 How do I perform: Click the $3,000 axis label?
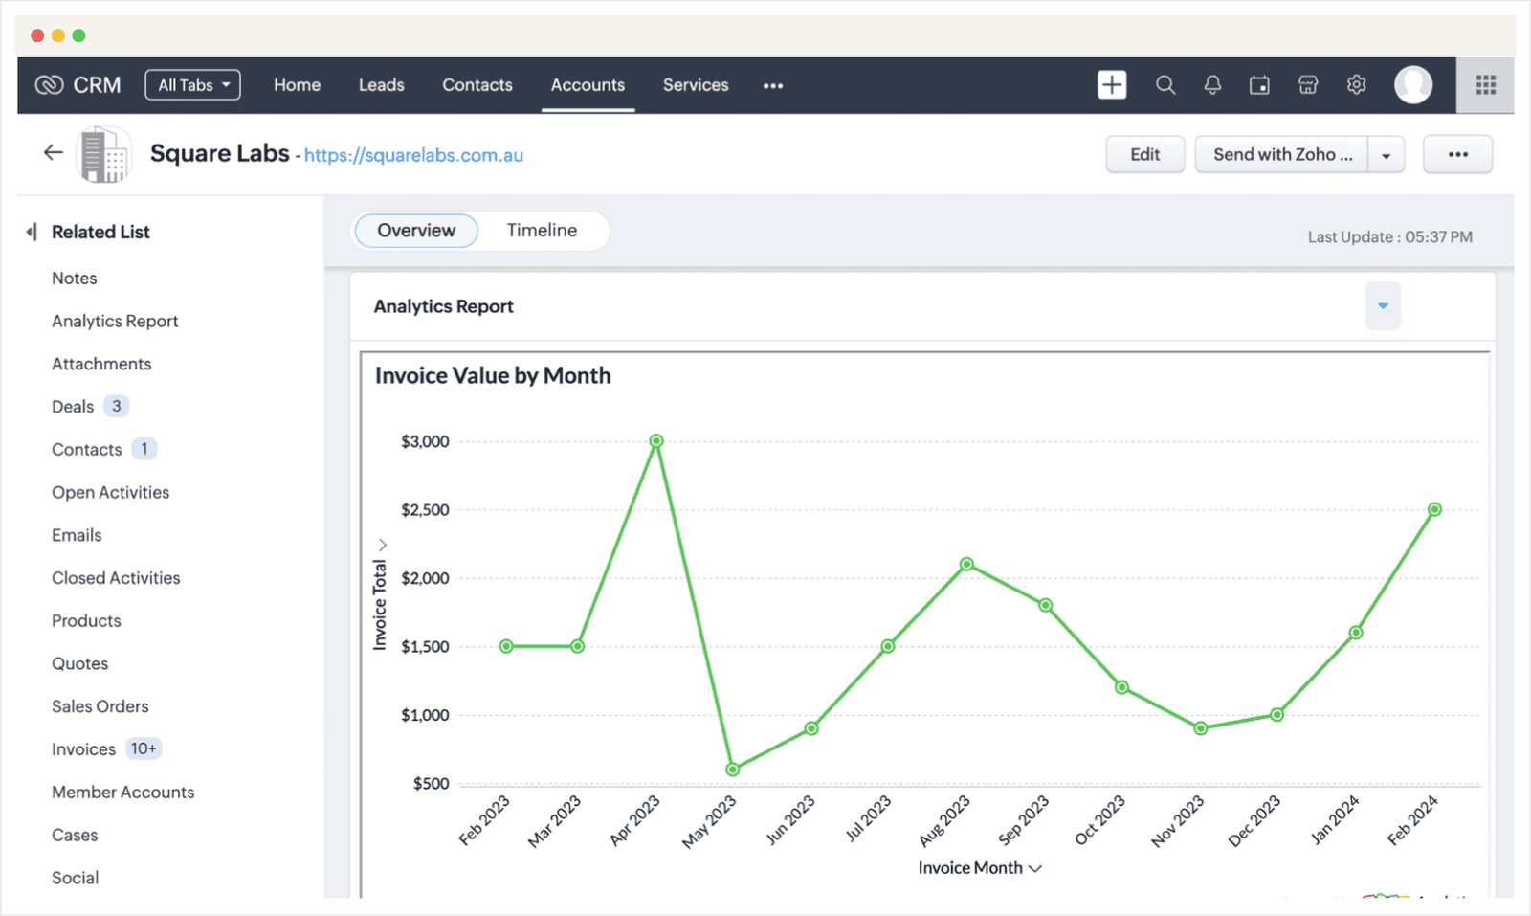(x=425, y=441)
